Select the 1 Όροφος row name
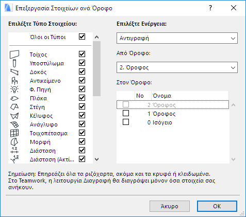 [x=164, y=114]
